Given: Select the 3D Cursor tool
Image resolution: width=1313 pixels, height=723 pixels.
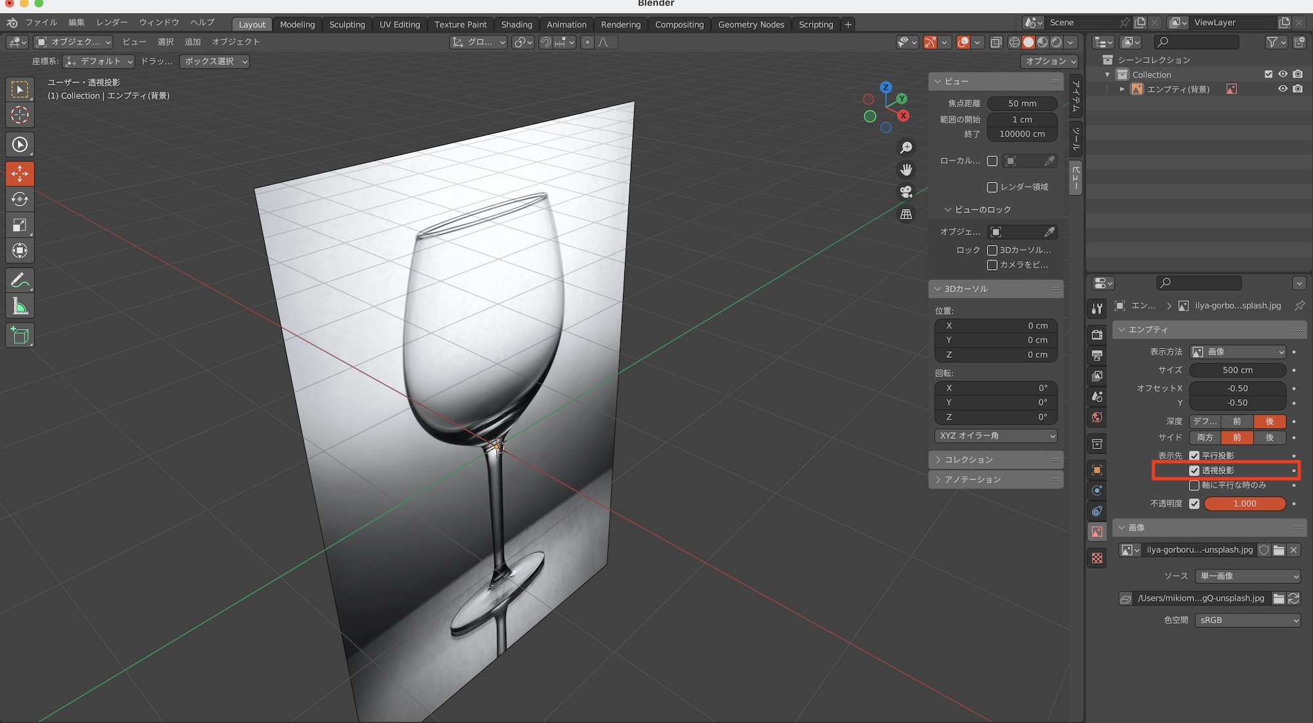Looking at the screenshot, I should (20, 115).
